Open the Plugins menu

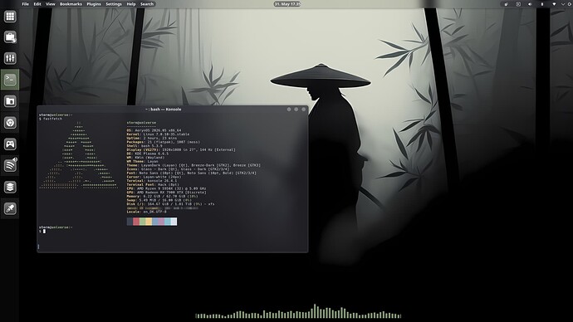click(x=94, y=4)
